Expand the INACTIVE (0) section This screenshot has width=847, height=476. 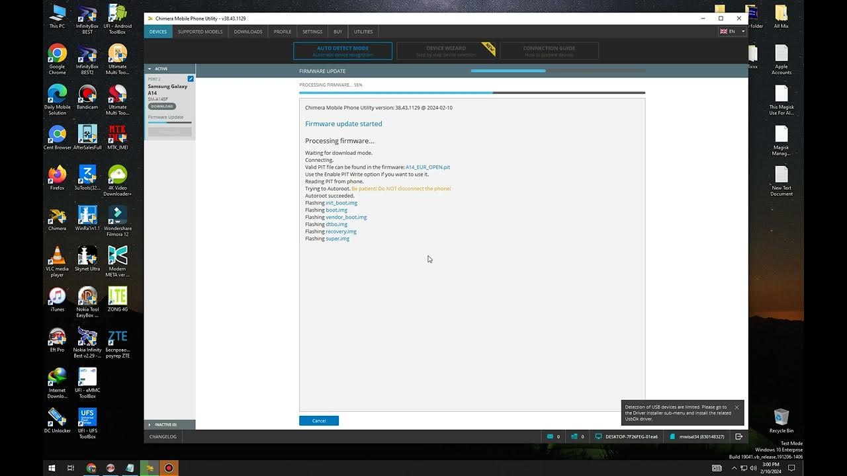pos(169,424)
